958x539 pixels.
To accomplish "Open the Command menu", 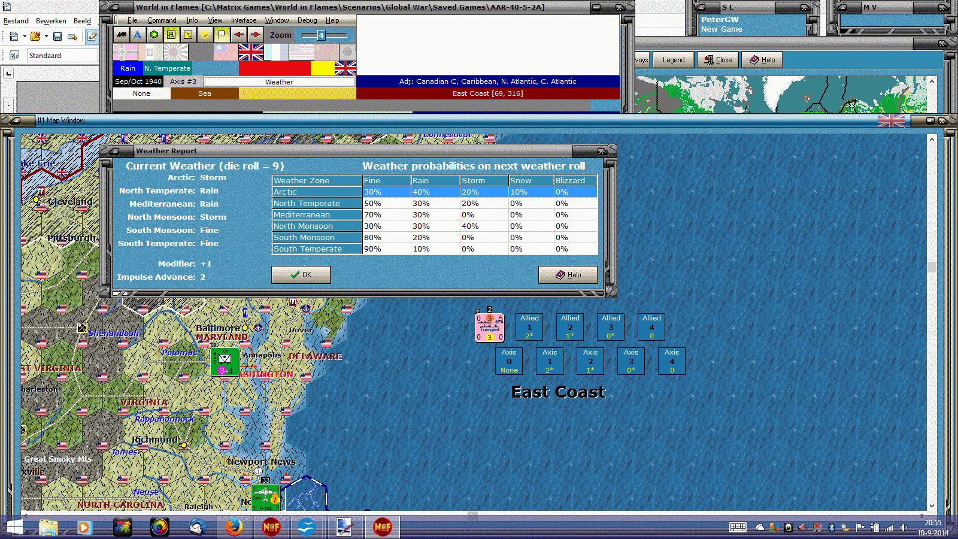I will (x=162, y=20).
